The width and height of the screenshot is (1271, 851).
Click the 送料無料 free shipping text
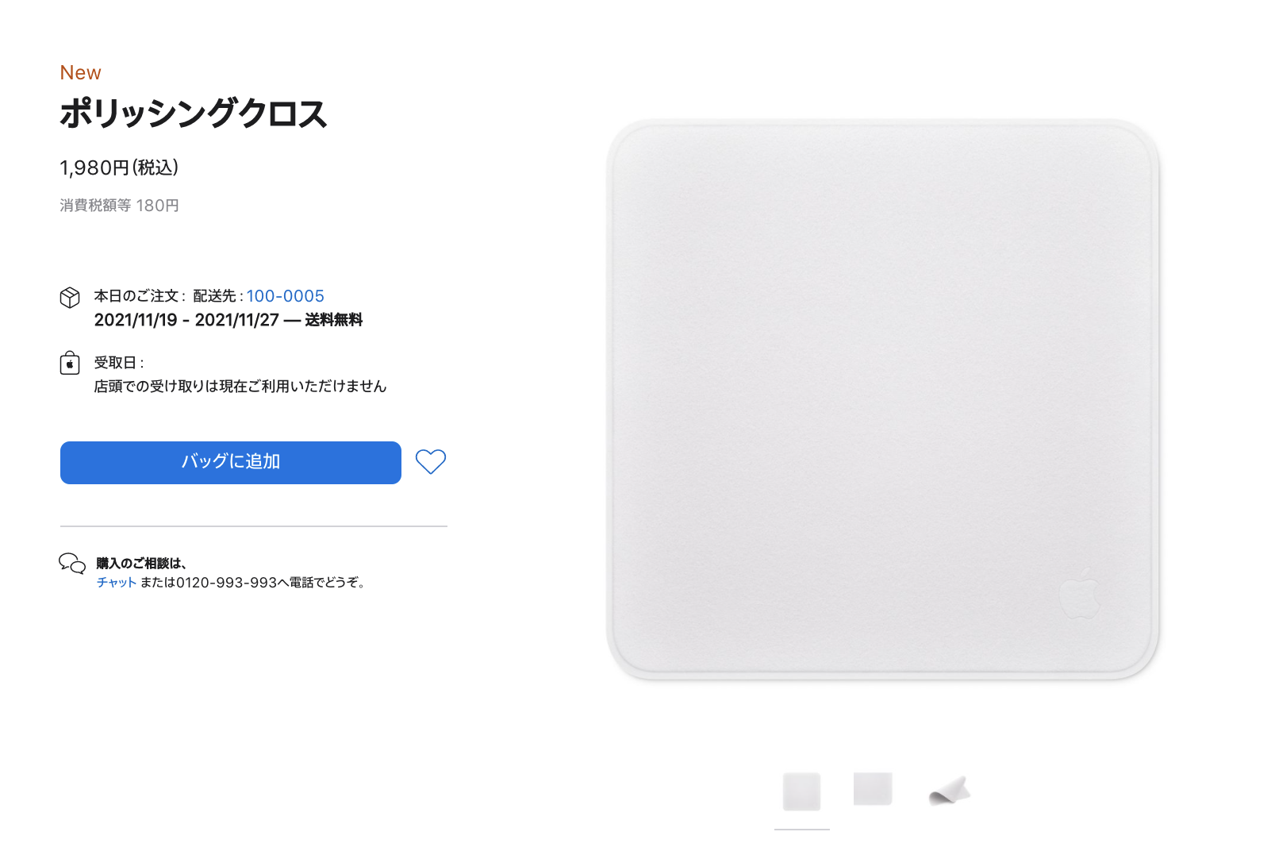(334, 320)
